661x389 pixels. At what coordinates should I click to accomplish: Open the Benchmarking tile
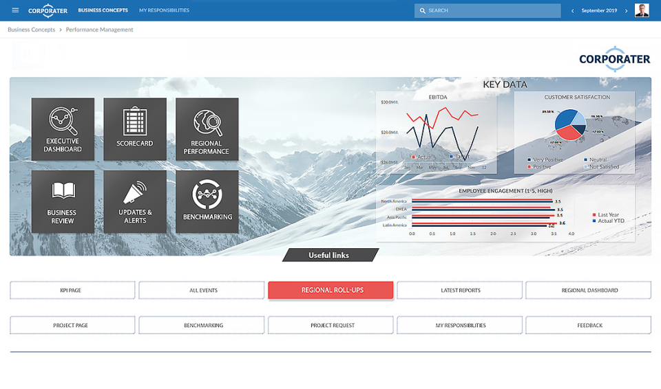click(x=207, y=201)
